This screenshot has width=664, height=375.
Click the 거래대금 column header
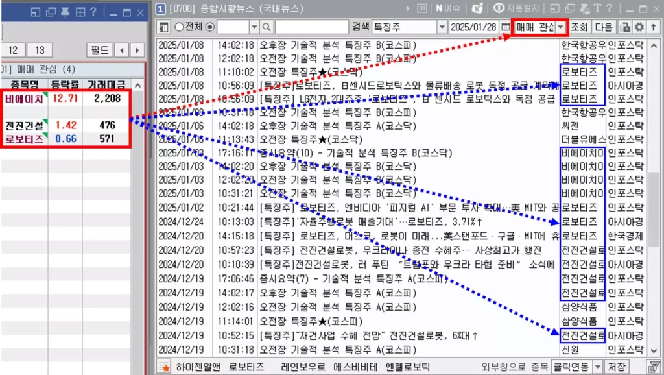[x=107, y=84]
